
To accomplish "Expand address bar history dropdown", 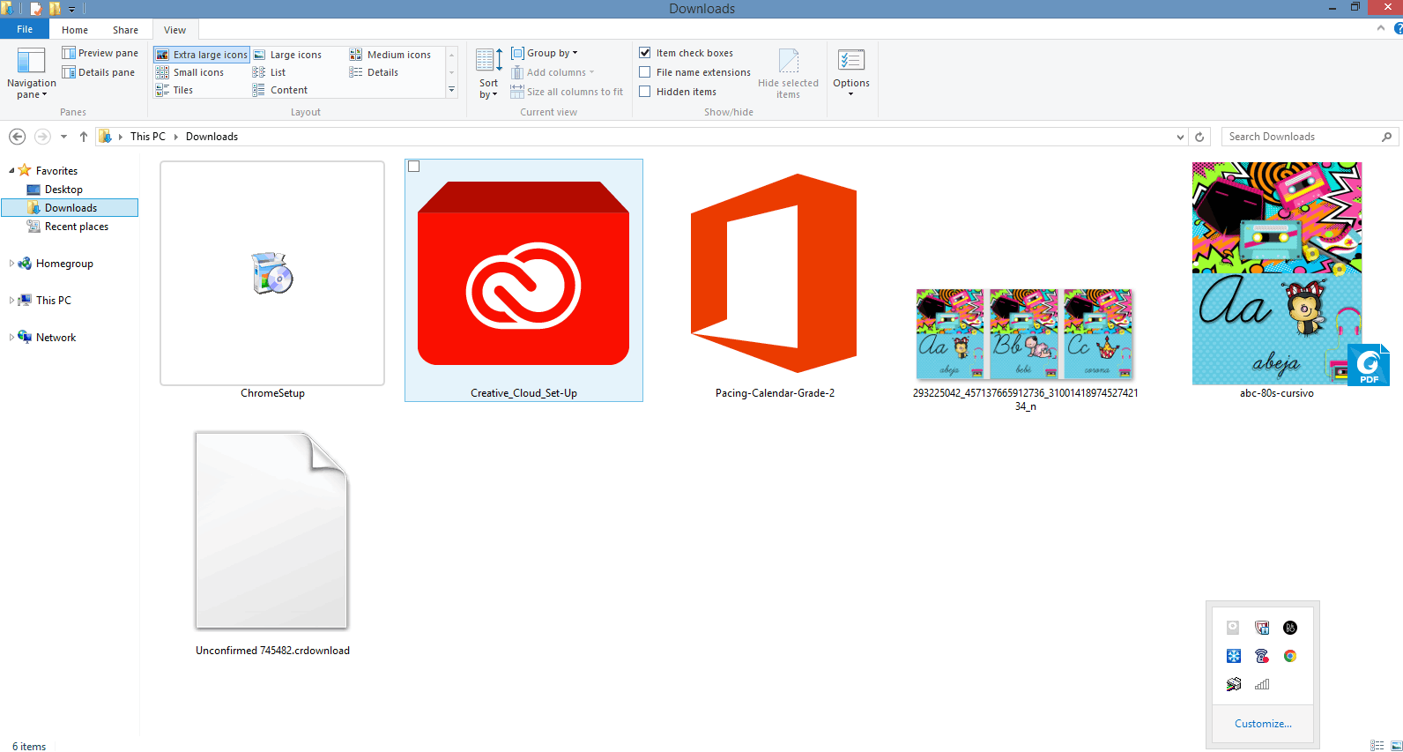I will click(1181, 137).
